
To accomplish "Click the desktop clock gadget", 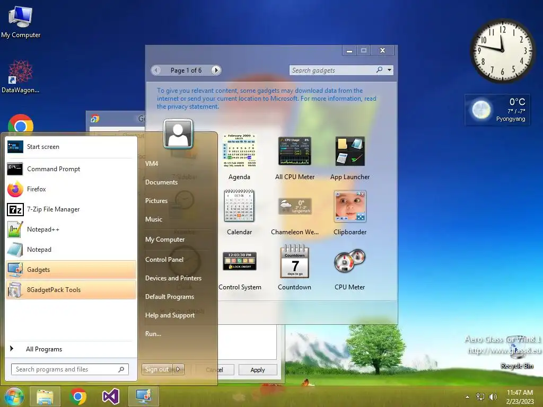I will click(502, 51).
